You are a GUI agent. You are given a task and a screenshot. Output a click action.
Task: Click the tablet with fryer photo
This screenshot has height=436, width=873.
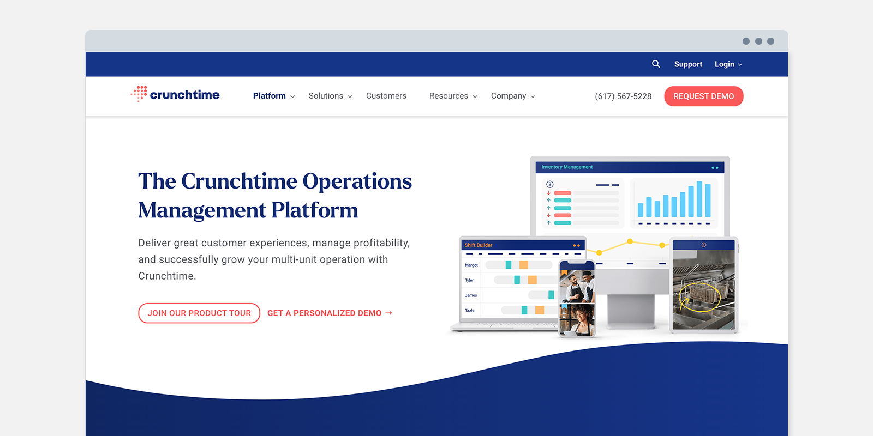[x=704, y=284]
